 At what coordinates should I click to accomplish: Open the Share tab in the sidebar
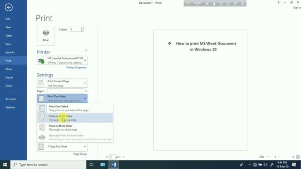pos(14,69)
